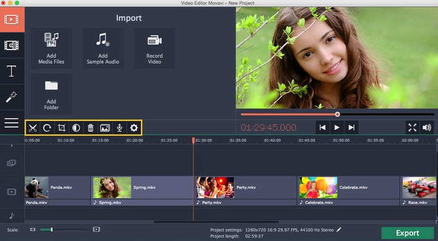Viewport: 438px width, 241px height.
Task: Click Add Media Files
Action: pos(51,48)
